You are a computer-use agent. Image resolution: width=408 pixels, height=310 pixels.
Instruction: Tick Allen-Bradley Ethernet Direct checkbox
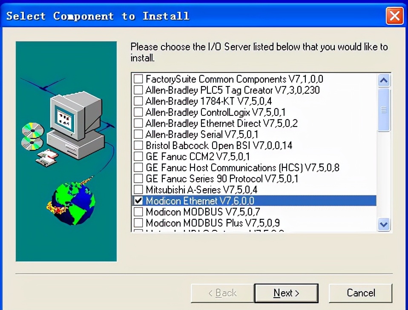[138, 123]
